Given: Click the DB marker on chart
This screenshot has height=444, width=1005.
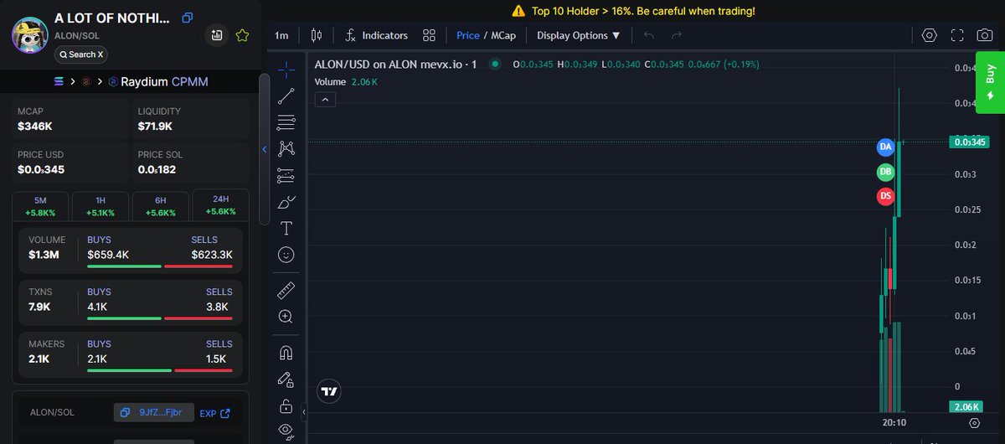Looking at the screenshot, I should (x=886, y=173).
